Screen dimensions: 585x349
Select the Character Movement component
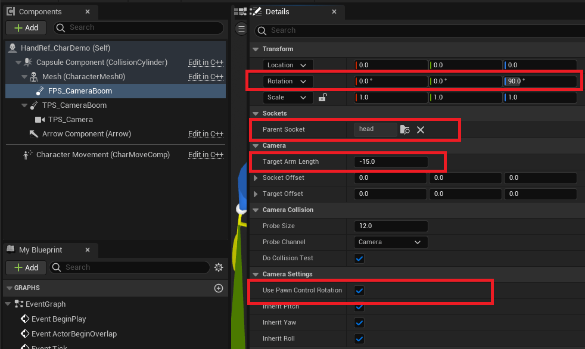[102, 155]
